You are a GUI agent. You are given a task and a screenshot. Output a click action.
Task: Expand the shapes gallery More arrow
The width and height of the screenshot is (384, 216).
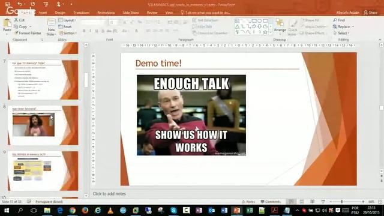(271, 32)
